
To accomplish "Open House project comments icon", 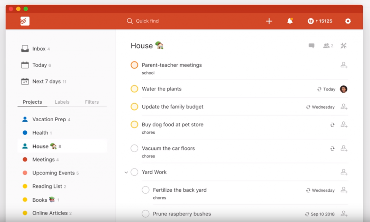I will click(x=311, y=46).
